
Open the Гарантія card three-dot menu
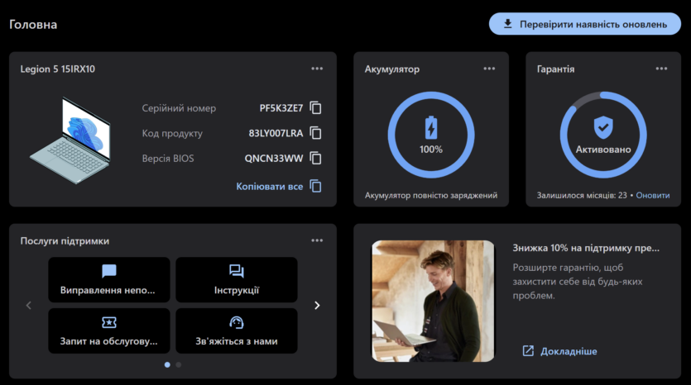[x=661, y=69]
